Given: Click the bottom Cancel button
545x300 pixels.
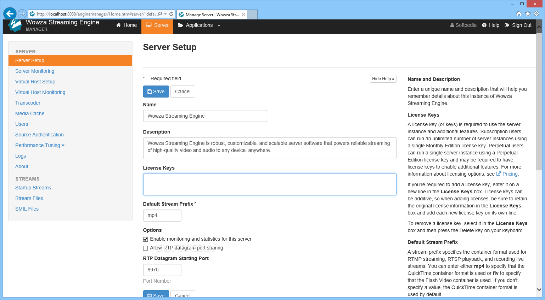Looking at the screenshot, I should (x=183, y=294).
